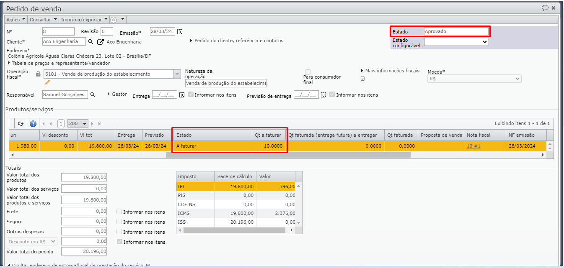Click the tax table scroll-down arrow
The height and width of the screenshot is (268, 564).
tap(298, 223)
